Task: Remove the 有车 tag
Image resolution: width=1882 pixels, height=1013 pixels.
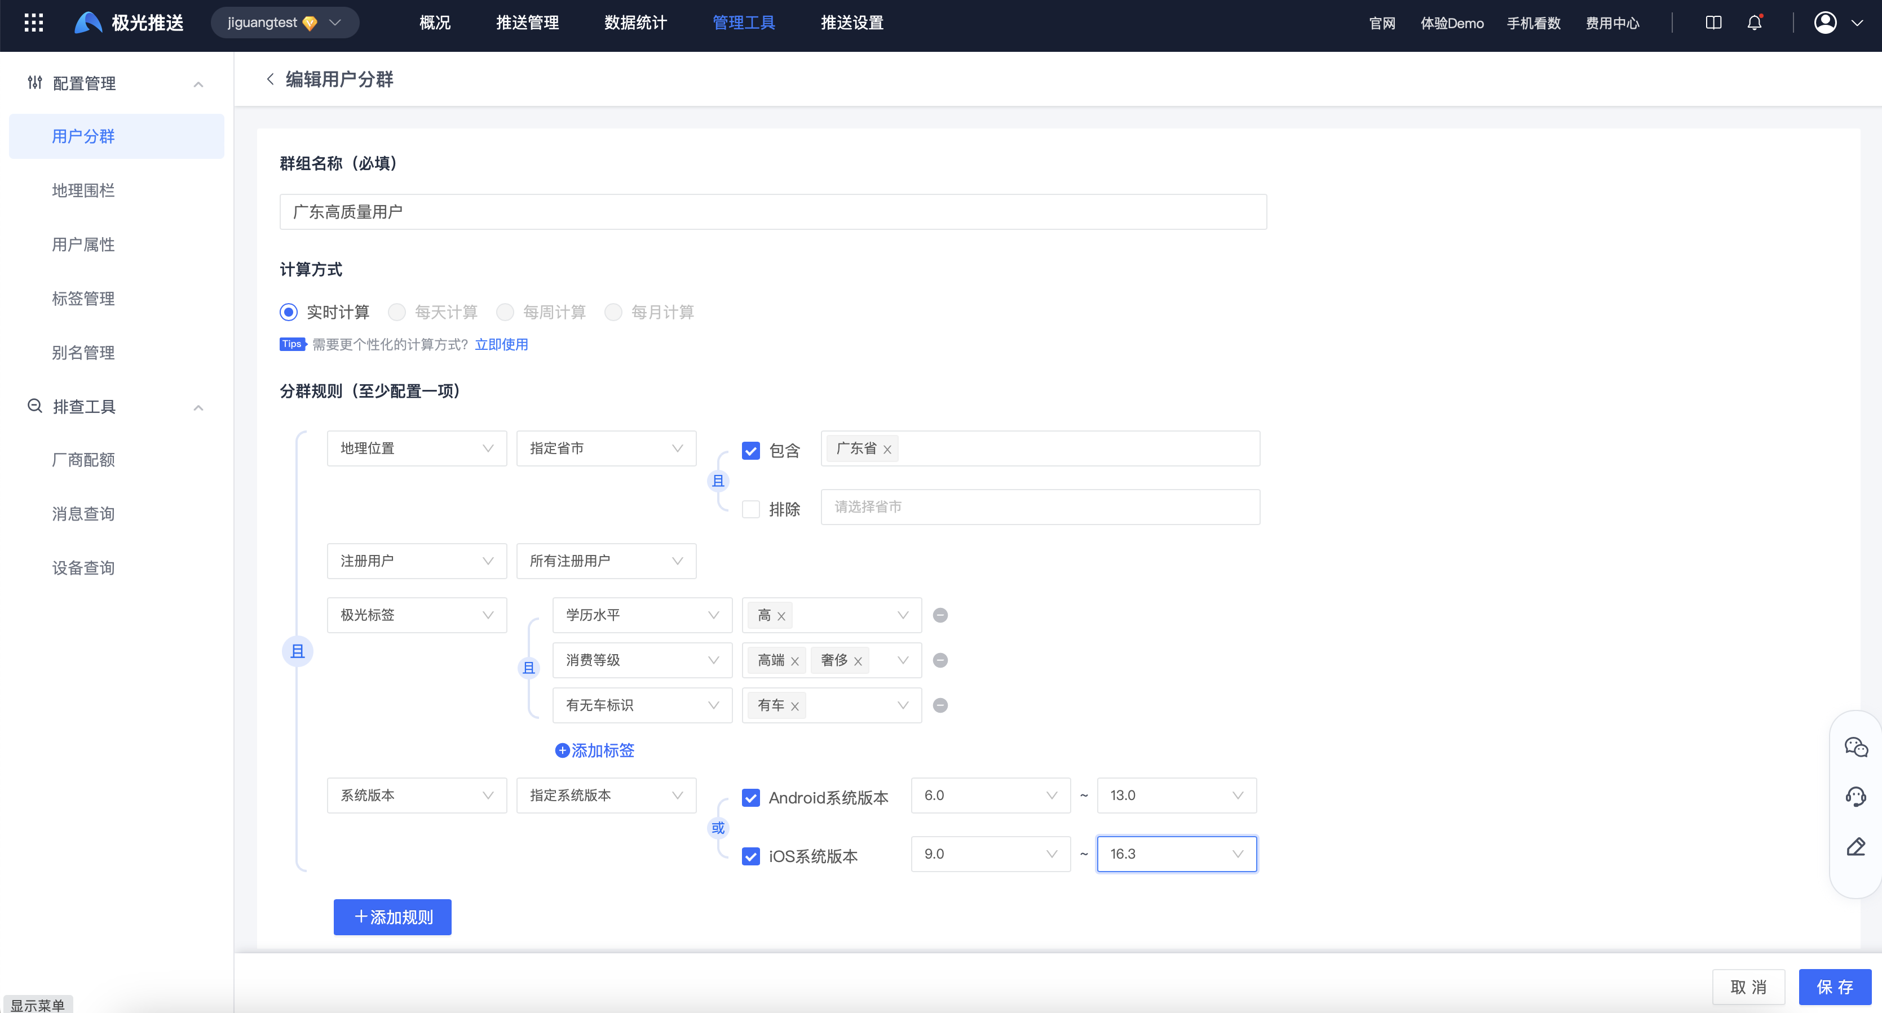Action: pyautogui.click(x=795, y=707)
